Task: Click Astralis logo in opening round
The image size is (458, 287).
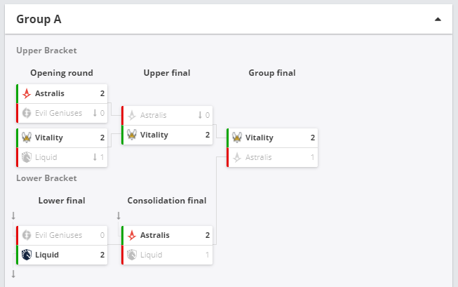Action: [27, 93]
